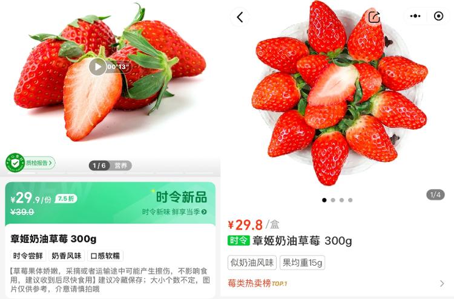
Task: Jump to fourth image dot
Action: click(x=350, y=200)
